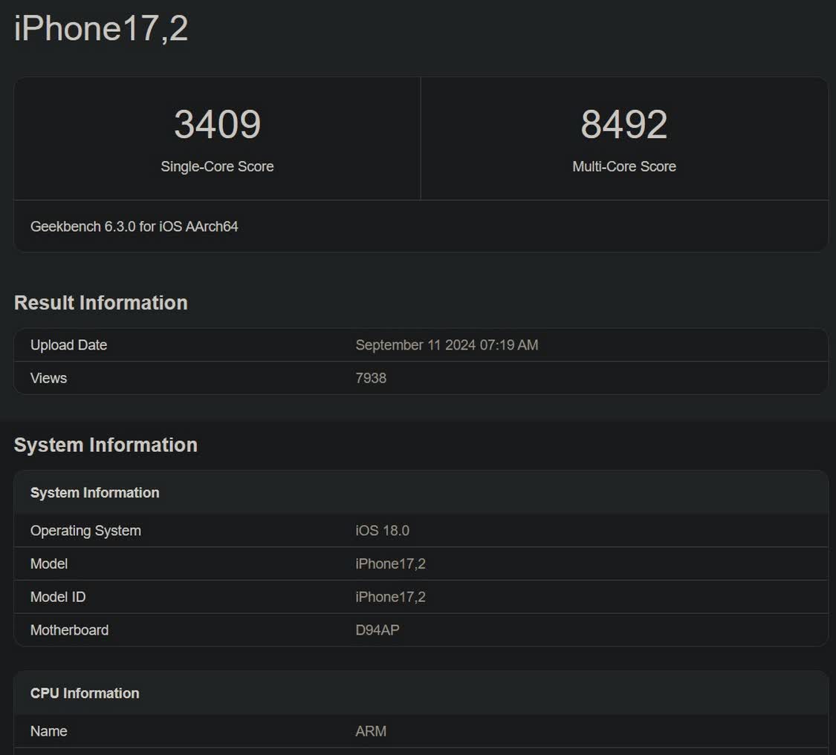Click the CPU Information table header
The image size is (836, 755).
pyautogui.click(x=85, y=693)
